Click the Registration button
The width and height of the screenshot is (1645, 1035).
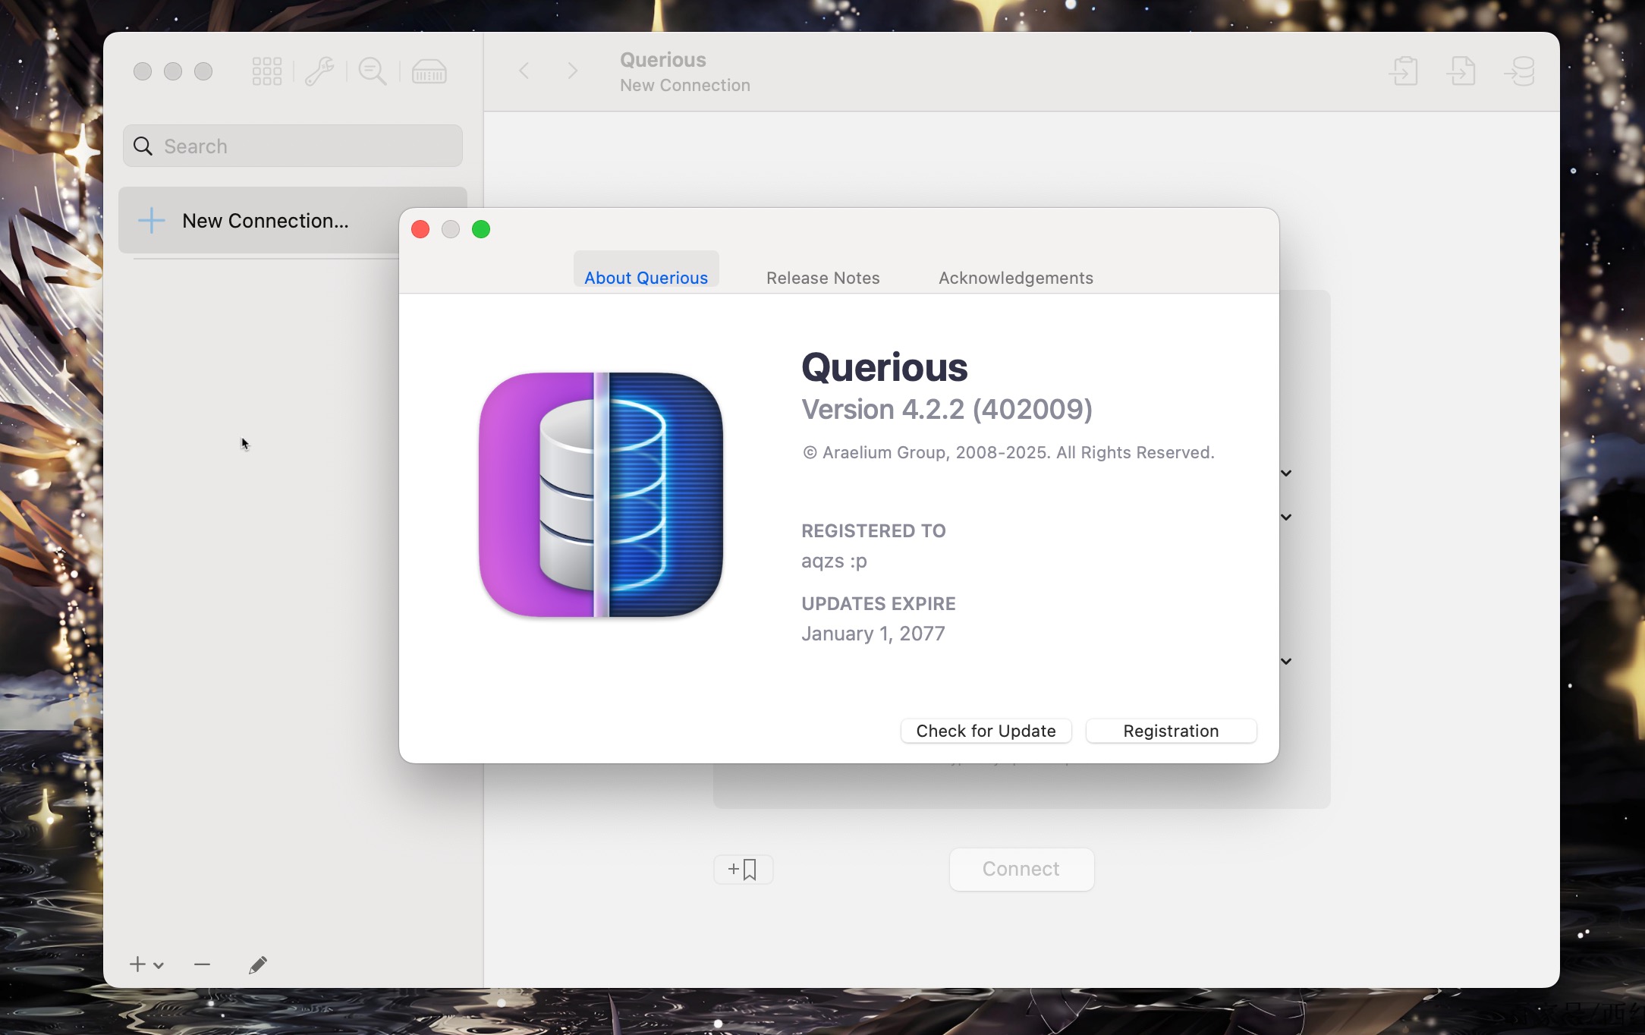pos(1171,731)
